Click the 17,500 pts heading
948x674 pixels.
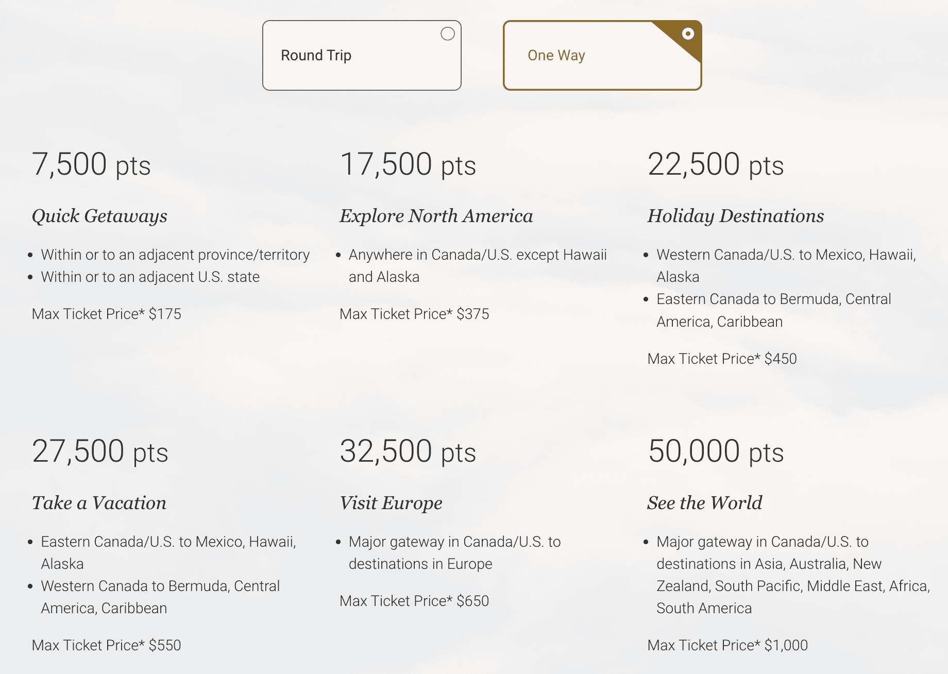coord(408,165)
